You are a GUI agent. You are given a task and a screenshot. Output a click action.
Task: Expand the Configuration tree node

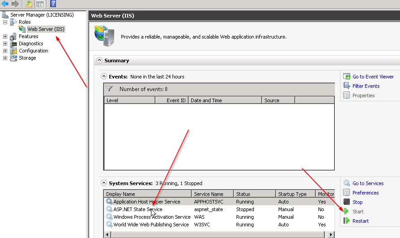pos(5,51)
